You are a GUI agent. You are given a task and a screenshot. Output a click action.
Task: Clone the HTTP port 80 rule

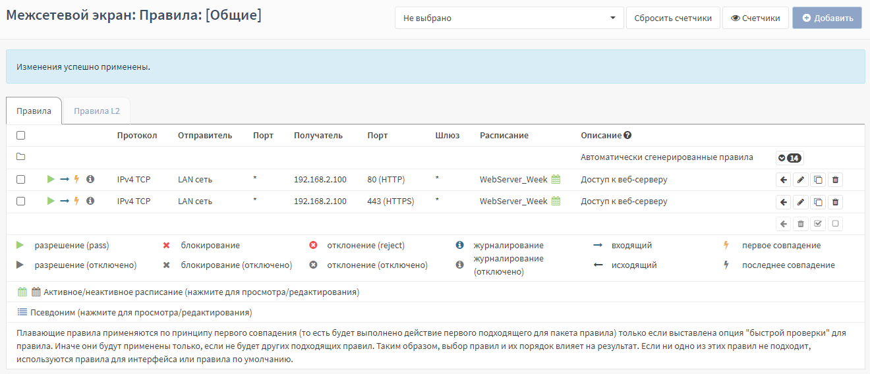coord(818,180)
